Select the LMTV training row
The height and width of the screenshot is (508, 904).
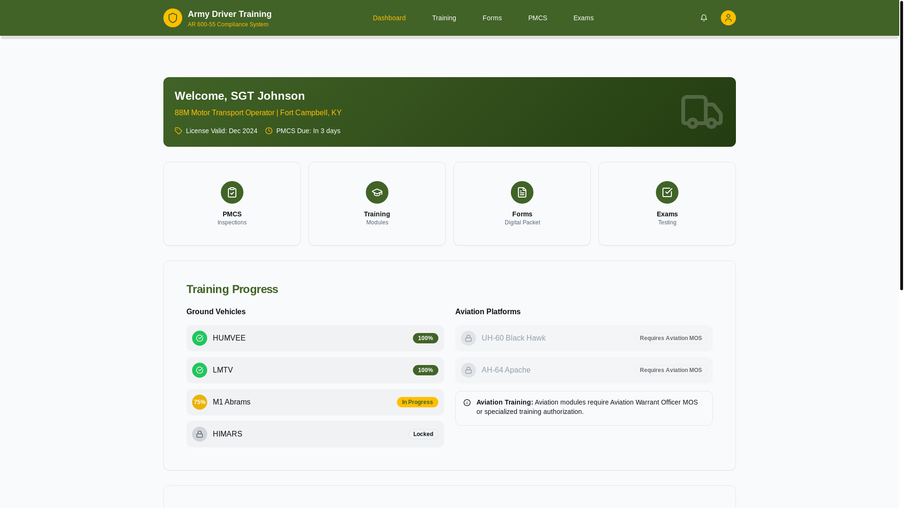point(315,370)
